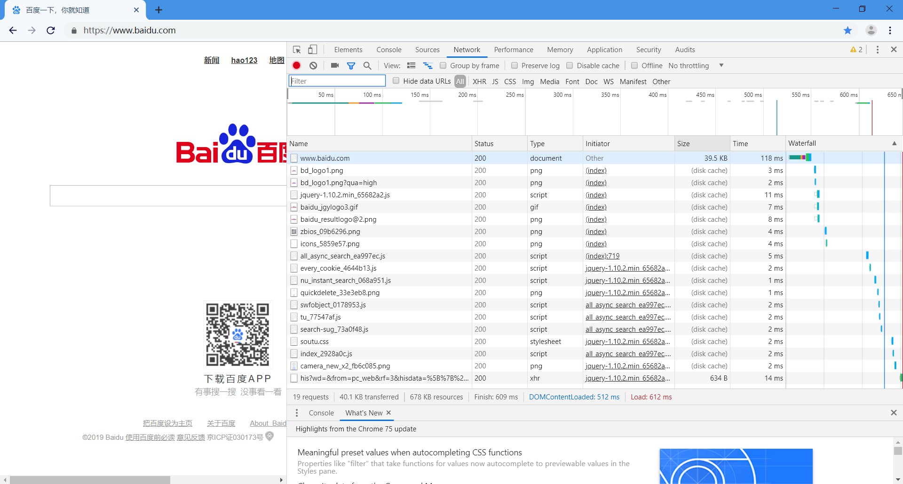Close the What's New tab
The image size is (903, 484).
coord(388,413)
